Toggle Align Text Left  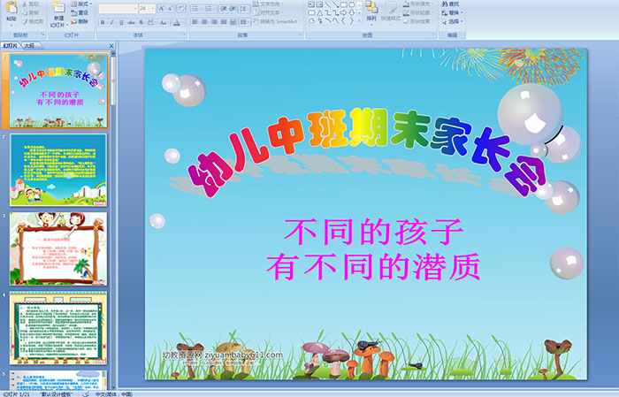(195, 22)
